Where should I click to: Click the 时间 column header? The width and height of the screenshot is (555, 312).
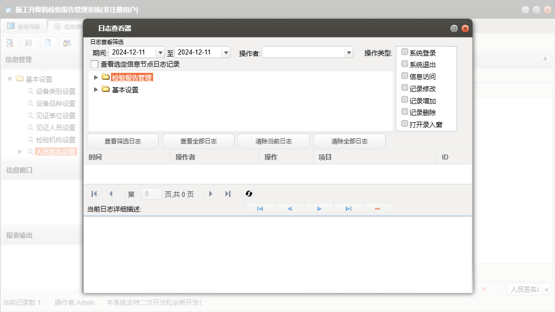click(x=126, y=158)
